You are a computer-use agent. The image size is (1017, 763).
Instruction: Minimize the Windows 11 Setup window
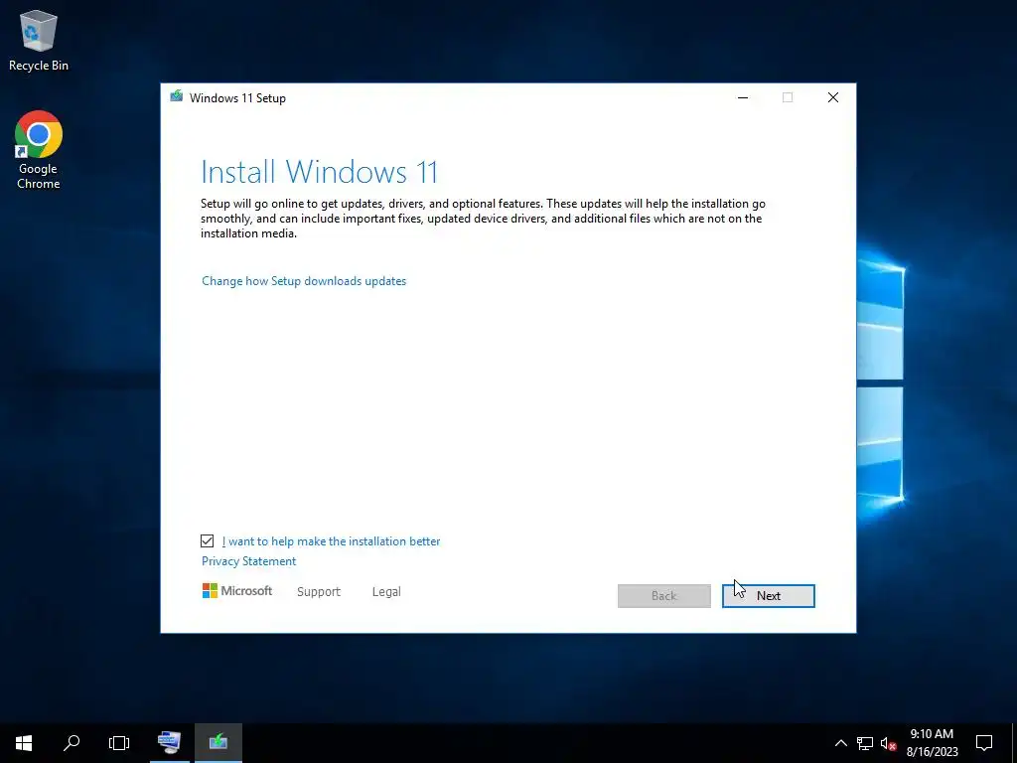point(743,97)
